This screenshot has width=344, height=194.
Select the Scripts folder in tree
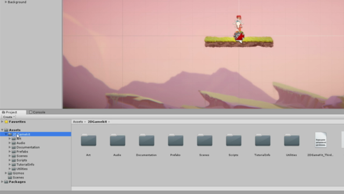pos(21,160)
